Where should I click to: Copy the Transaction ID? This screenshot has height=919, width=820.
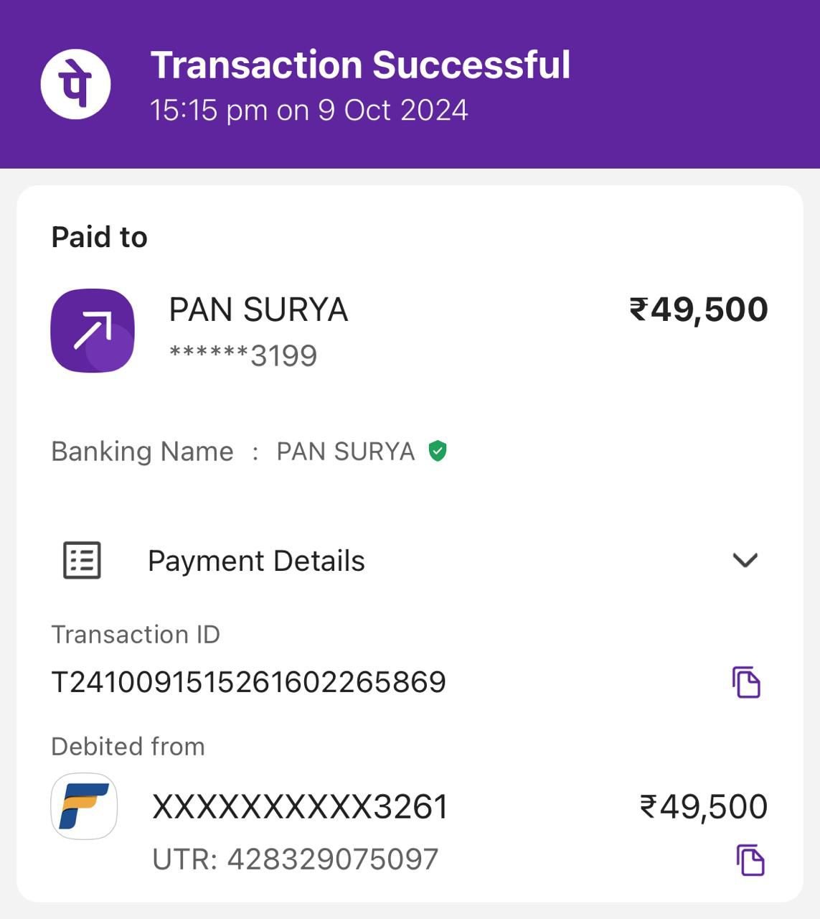(x=746, y=682)
